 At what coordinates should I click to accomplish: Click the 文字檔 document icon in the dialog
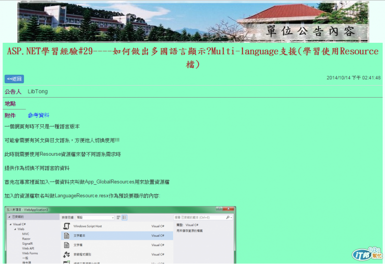(x=66, y=245)
